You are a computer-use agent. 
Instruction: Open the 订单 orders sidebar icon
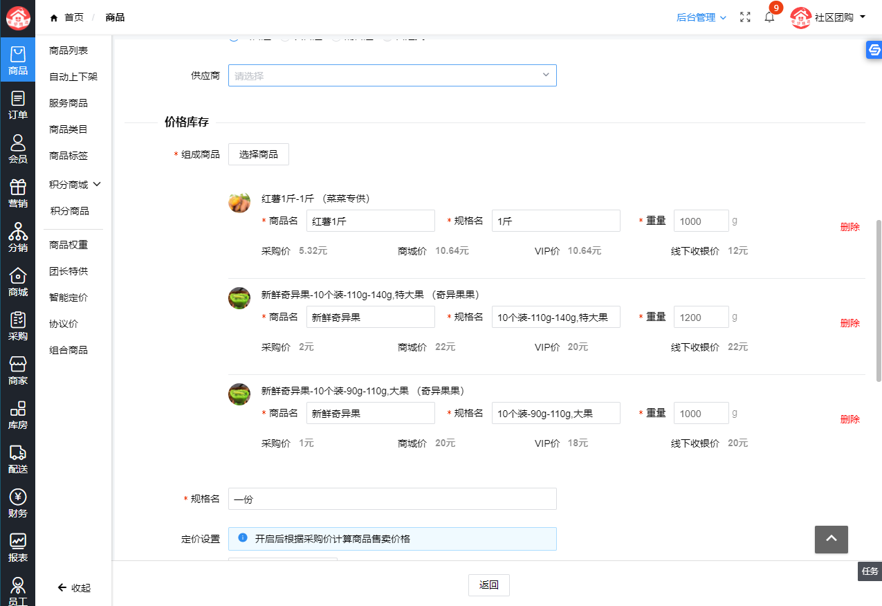coord(18,105)
